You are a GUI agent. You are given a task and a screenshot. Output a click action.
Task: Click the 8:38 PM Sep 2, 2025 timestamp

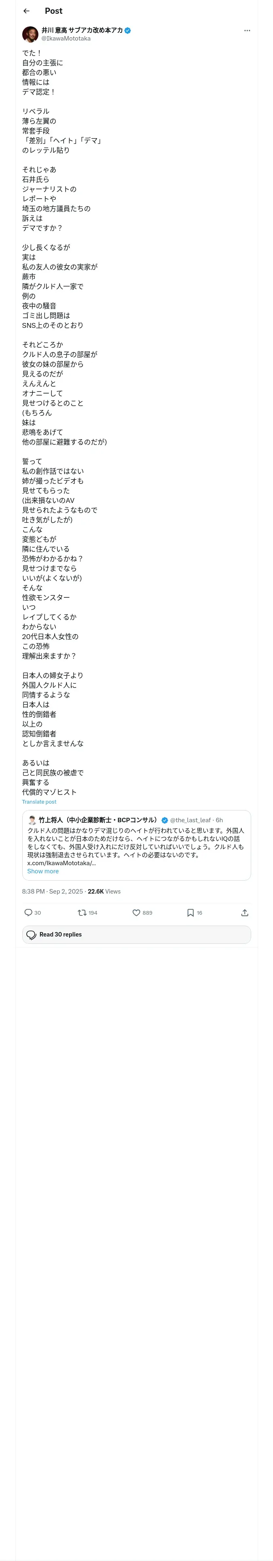coord(53,892)
